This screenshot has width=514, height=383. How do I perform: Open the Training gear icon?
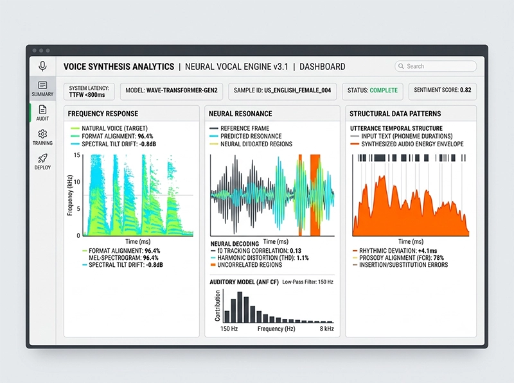[42, 134]
